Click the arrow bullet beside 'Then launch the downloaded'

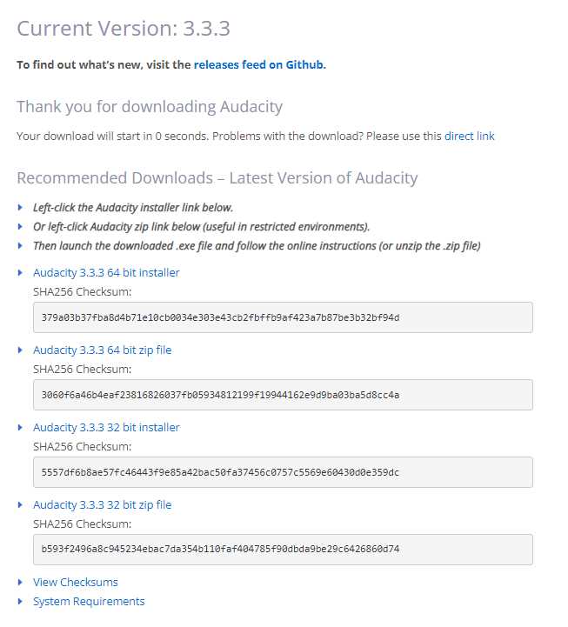pyautogui.click(x=21, y=246)
